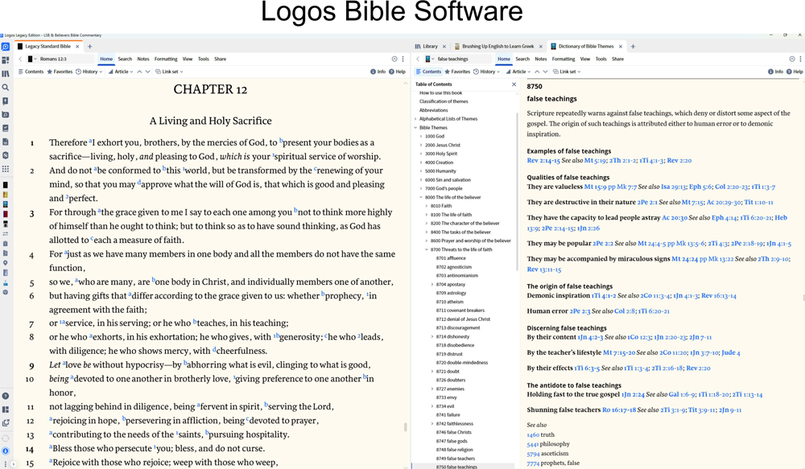
Task: Switch to the Library tab
Action: click(x=427, y=46)
